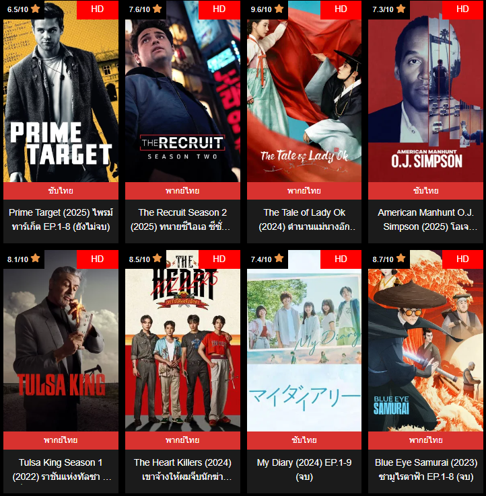This screenshot has height=496, width=486.
Task: Open the Prime Target (2025) title link
Action: (61, 220)
